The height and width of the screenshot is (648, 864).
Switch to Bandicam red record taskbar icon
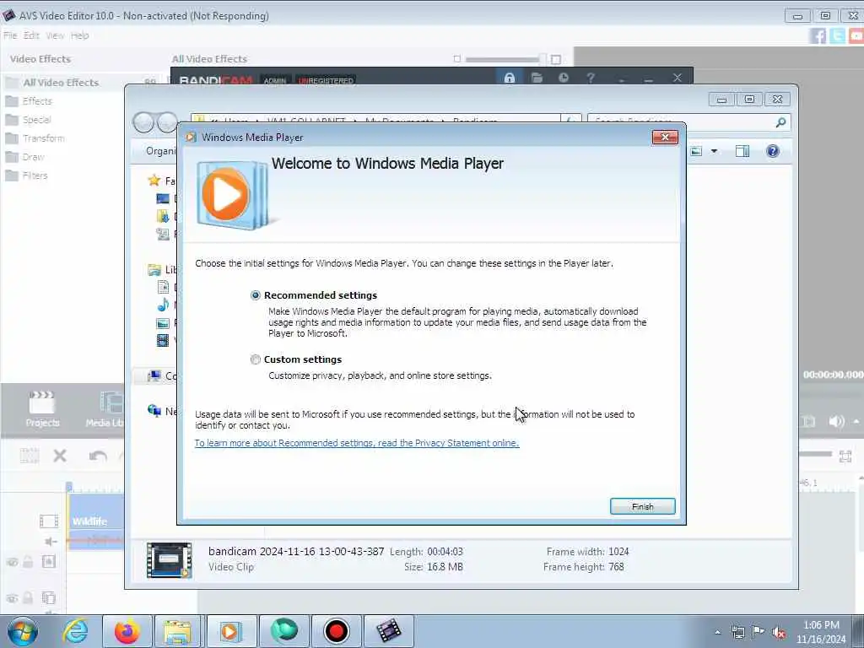pos(336,631)
